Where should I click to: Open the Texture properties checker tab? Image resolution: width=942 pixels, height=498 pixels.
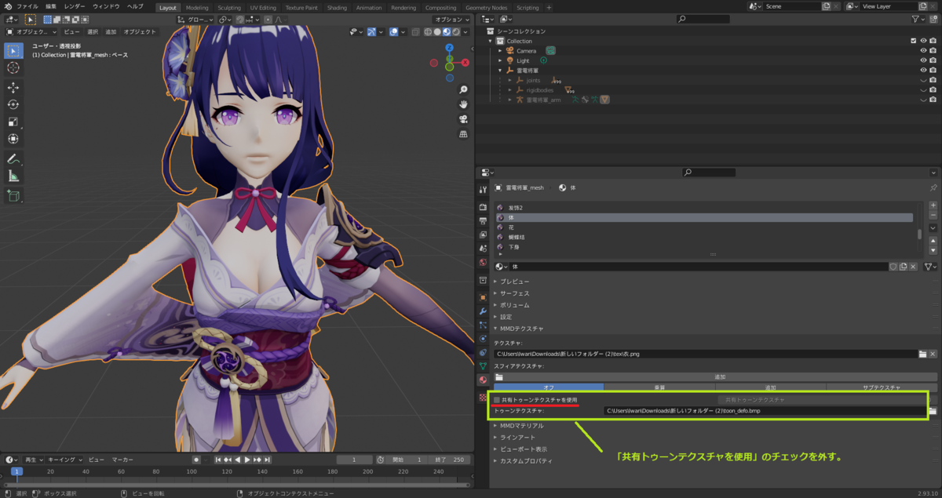tap(483, 398)
